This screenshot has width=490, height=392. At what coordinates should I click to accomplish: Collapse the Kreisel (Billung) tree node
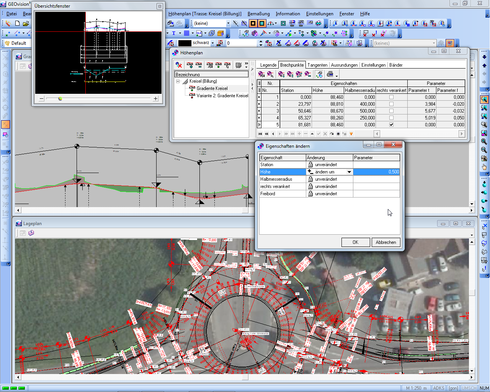(178, 82)
